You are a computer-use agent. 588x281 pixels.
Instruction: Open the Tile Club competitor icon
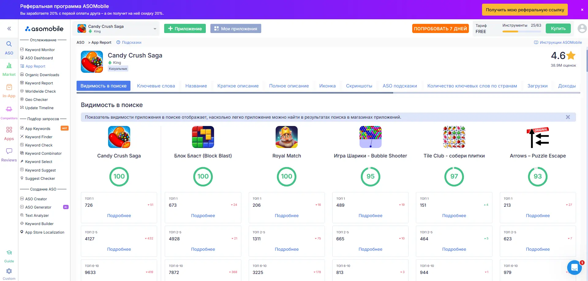454,137
